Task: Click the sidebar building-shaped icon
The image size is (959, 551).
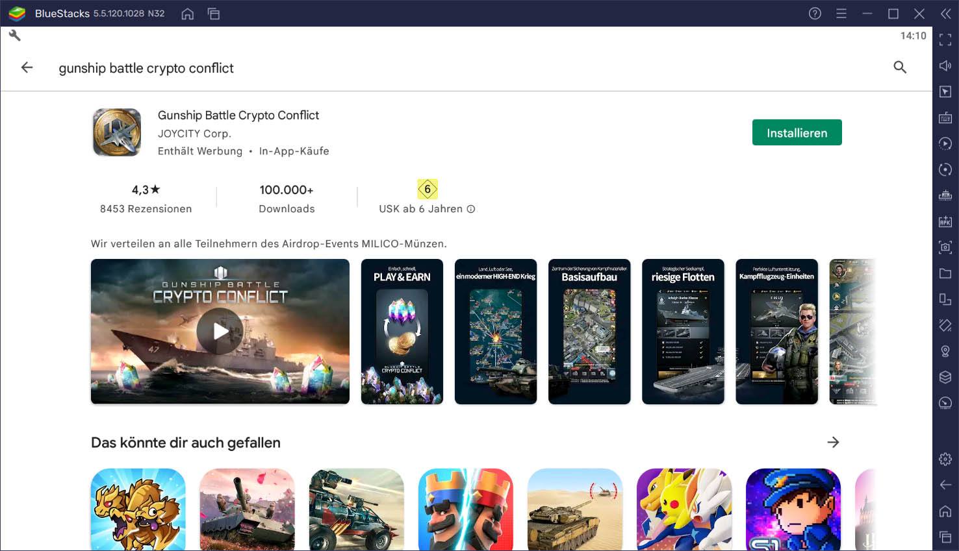Action: pyautogui.click(x=945, y=195)
